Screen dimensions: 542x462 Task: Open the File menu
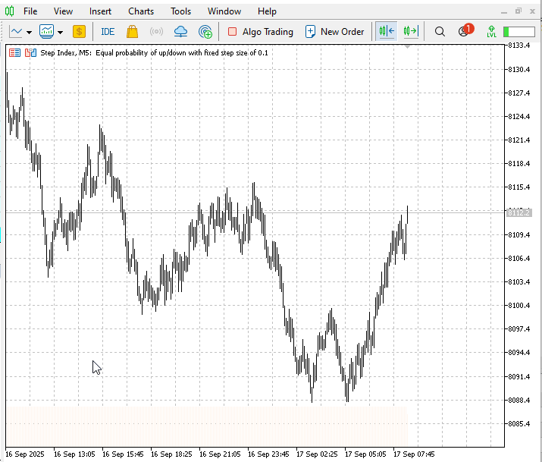30,11
